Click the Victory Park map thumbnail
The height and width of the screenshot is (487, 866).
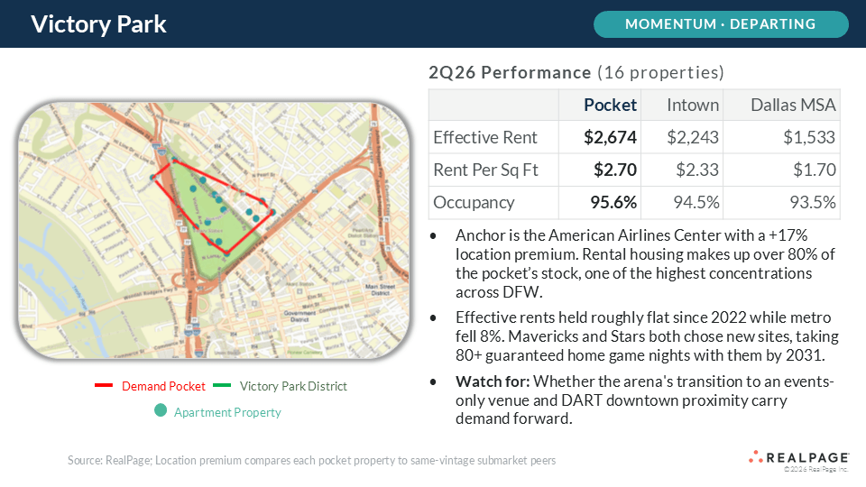pyautogui.click(x=215, y=230)
